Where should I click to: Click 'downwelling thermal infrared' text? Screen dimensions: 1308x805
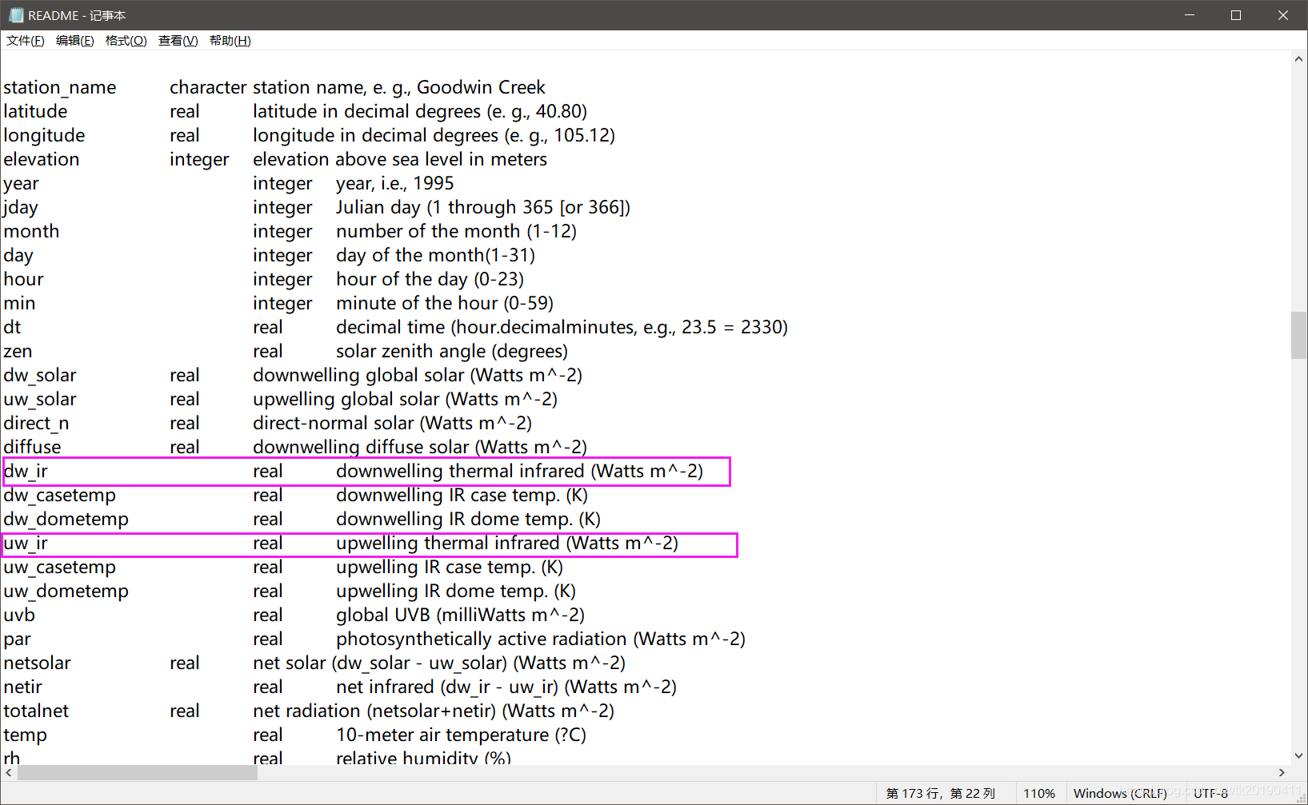460,472
